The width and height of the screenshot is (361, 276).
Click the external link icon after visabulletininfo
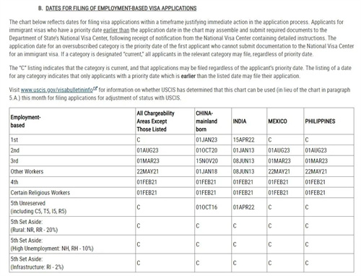(x=95, y=89)
